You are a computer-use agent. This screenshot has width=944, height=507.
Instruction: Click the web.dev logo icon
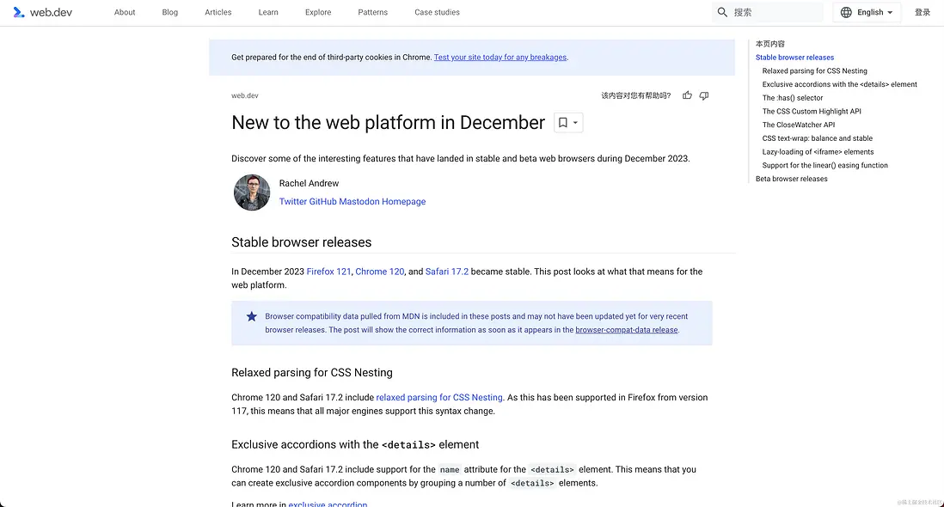[19, 12]
